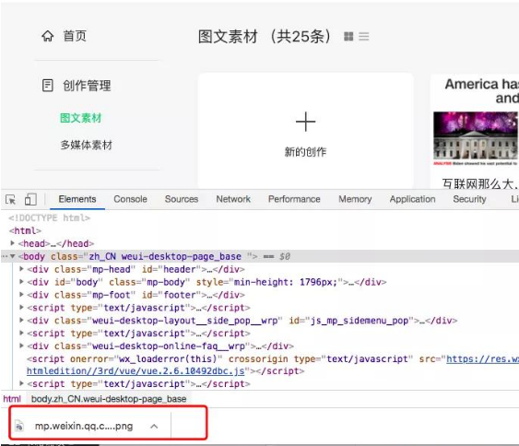Switch to the Elements tab
The height and width of the screenshot is (446, 519).
[x=77, y=199]
